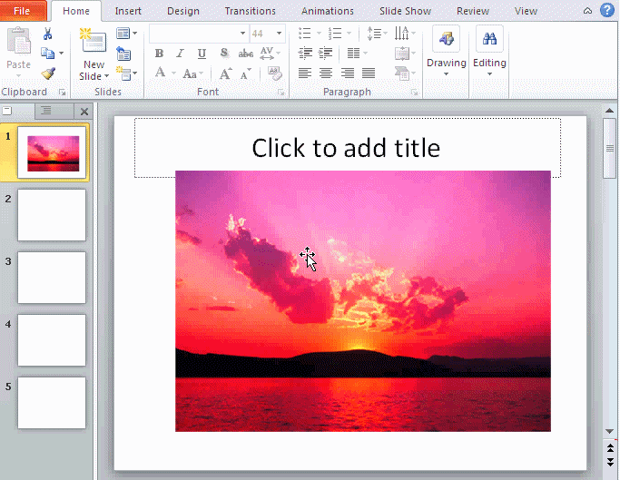Viewport: 620px width, 480px height.
Task: Click the Cut scissors icon
Action: tap(48, 34)
